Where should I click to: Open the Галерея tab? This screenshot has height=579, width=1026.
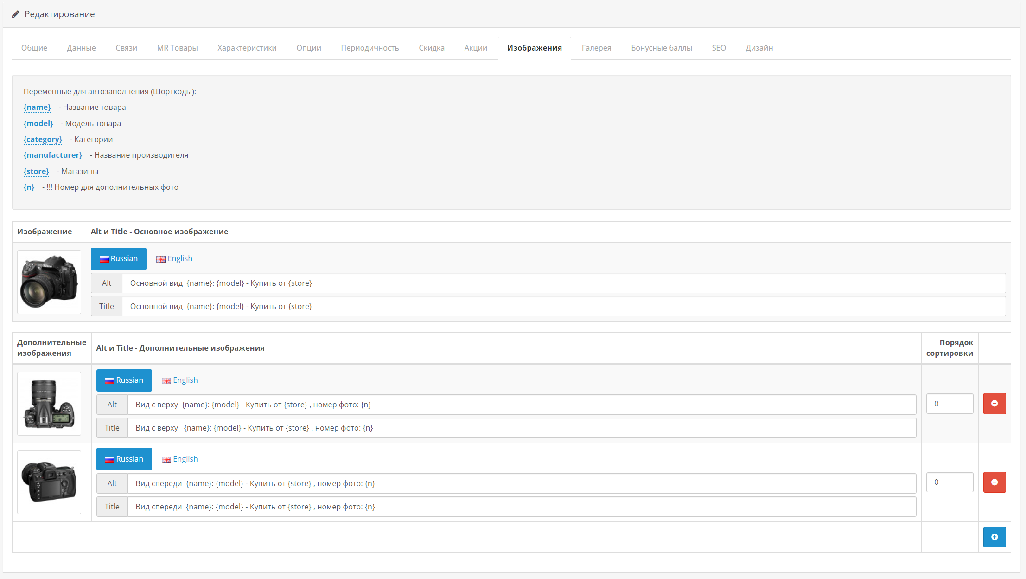coord(596,48)
